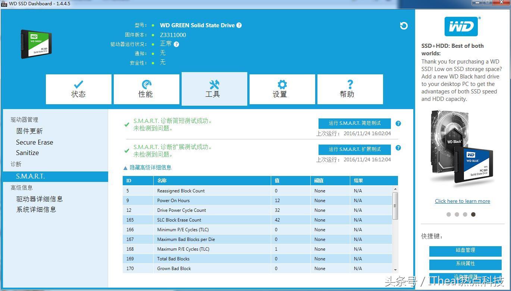Click the green SSD drive thumbnail

(36, 44)
